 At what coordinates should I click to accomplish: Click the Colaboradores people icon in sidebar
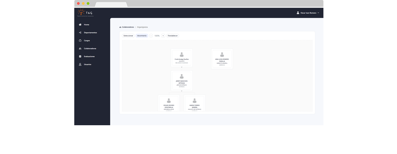(80, 48)
